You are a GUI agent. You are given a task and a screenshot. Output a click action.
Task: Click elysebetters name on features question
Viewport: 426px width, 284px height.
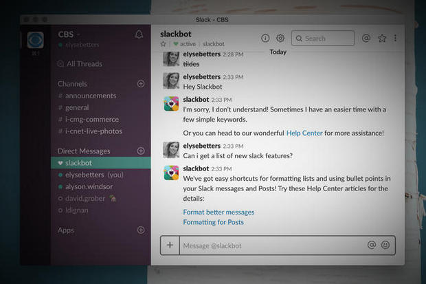(201, 146)
